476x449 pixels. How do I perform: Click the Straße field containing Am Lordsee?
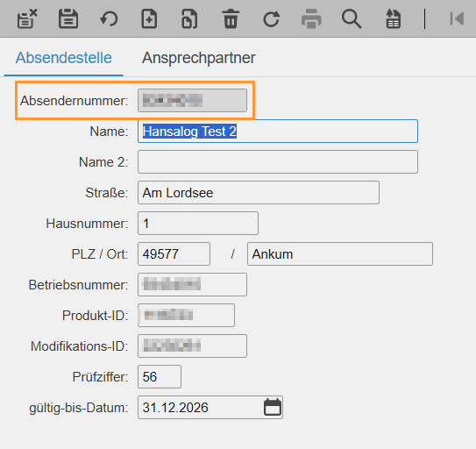point(259,193)
